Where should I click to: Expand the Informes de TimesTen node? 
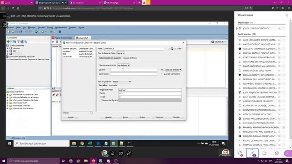pyautogui.click(x=8, y=106)
